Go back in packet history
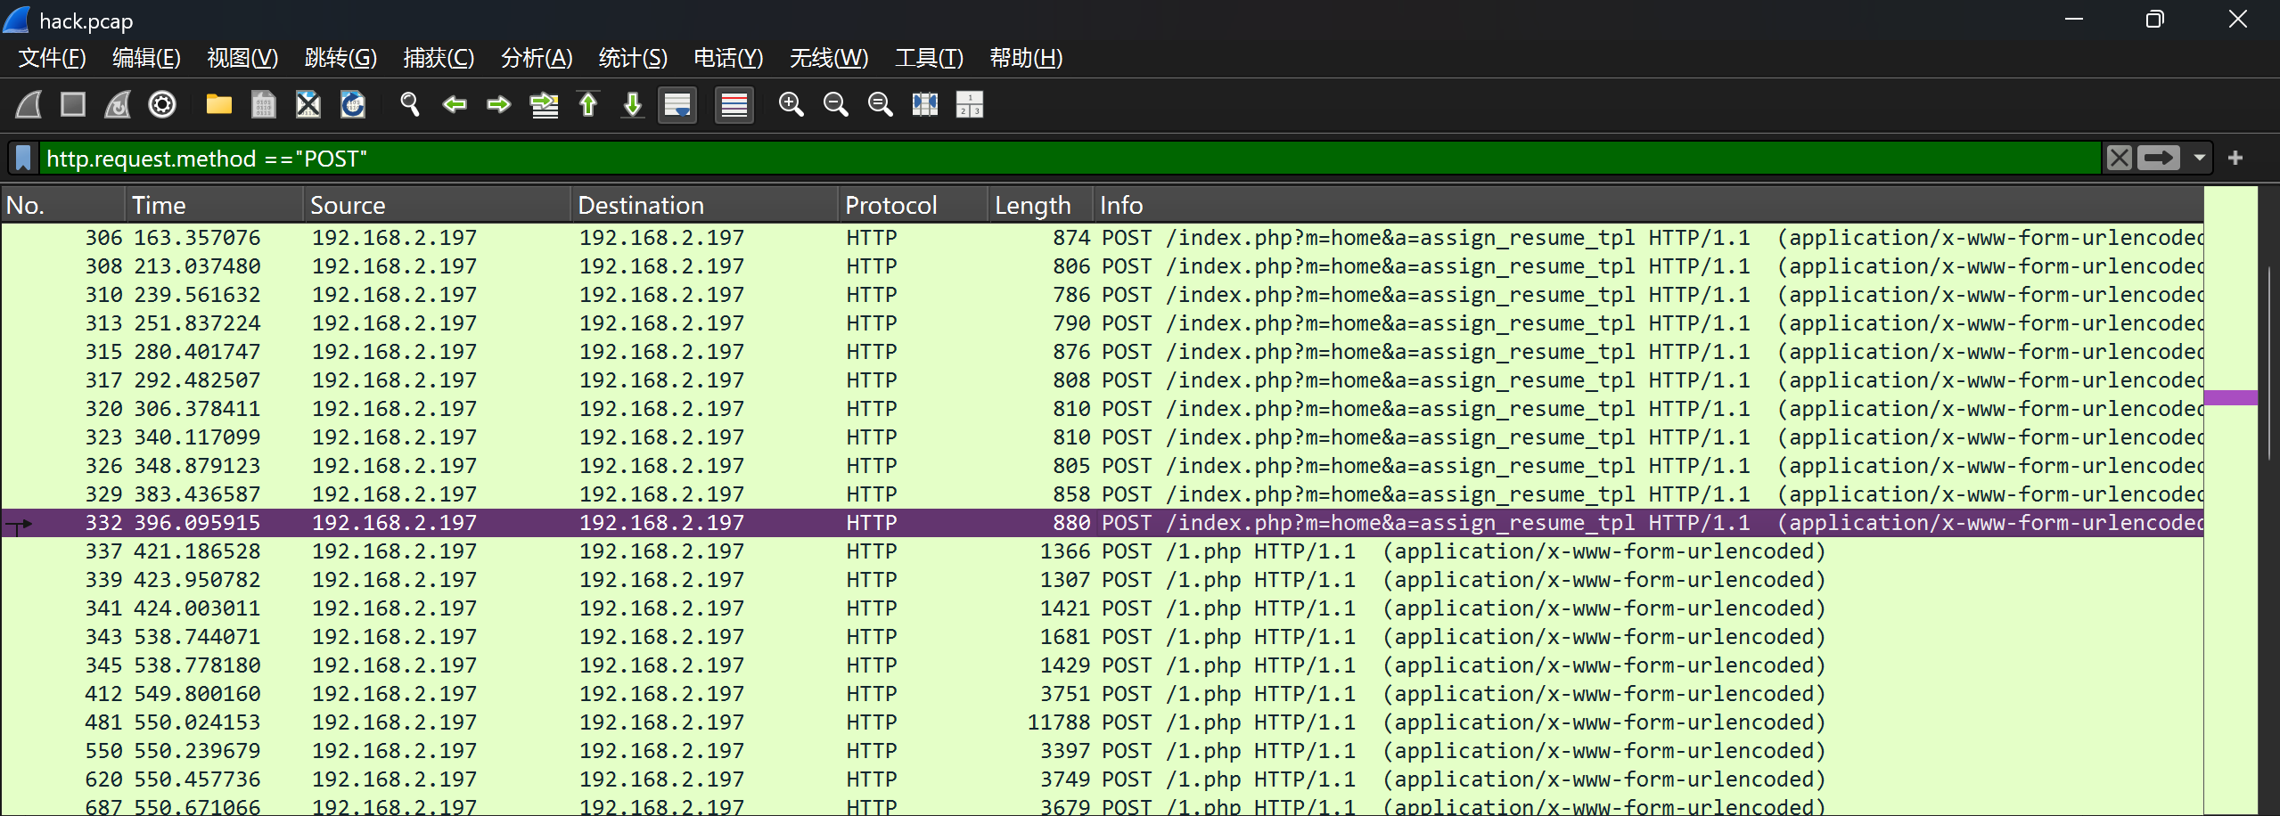Image resolution: width=2280 pixels, height=816 pixels. click(455, 105)
